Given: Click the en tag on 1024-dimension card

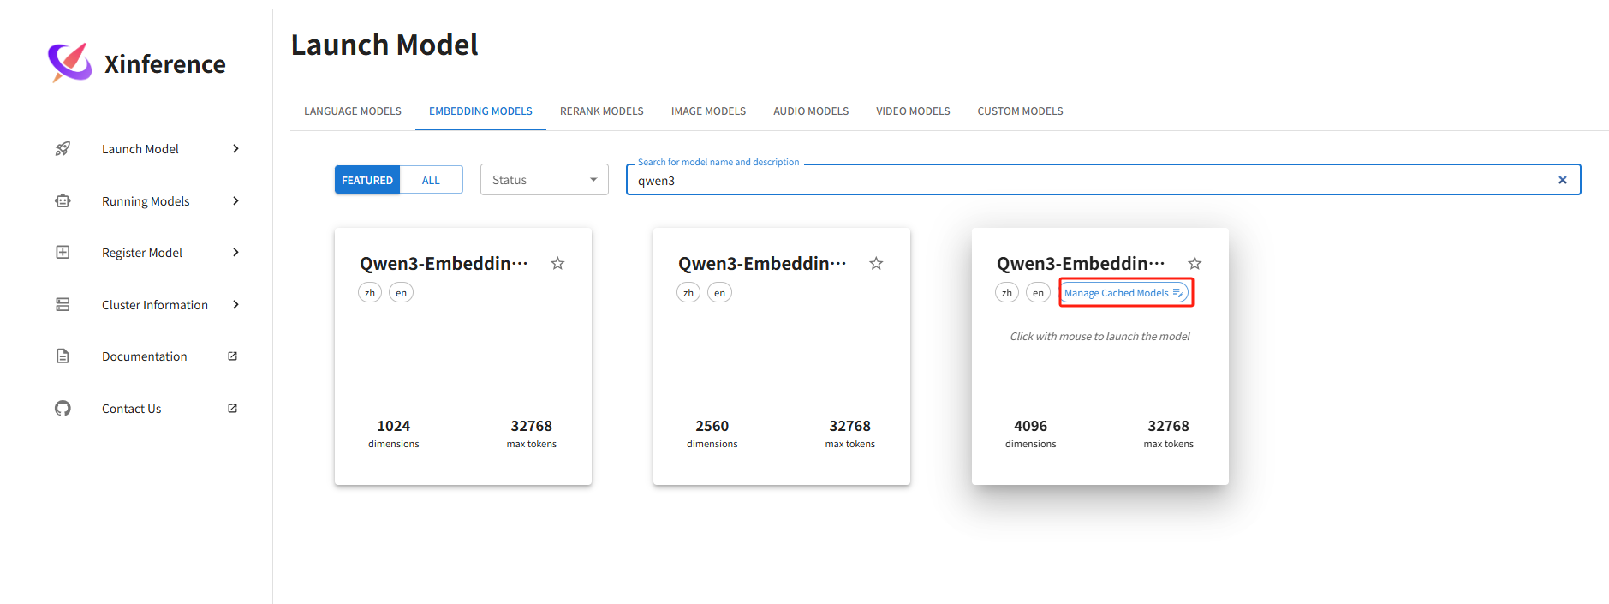Looking at the screenshot, I should pos(401,293).
